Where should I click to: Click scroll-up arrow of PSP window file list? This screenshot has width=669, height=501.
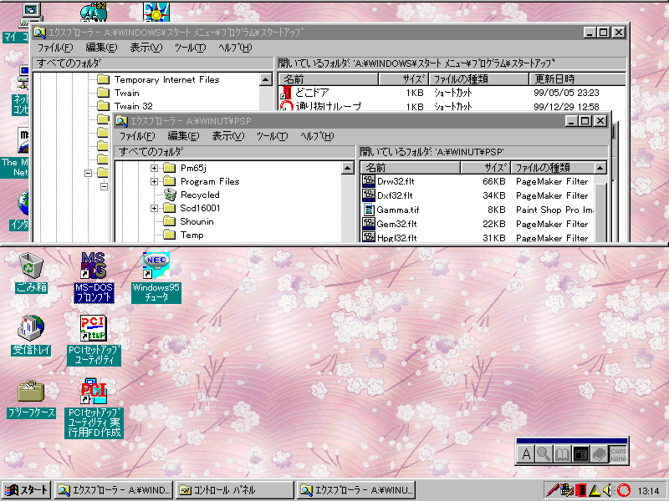click(600, 168)
